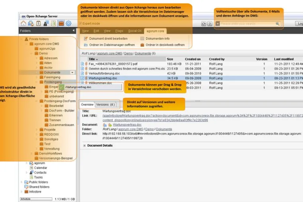Screen dimensions: 303x202
Task: Open the Contacts module toolbar icon
Action: pos(46,23)
